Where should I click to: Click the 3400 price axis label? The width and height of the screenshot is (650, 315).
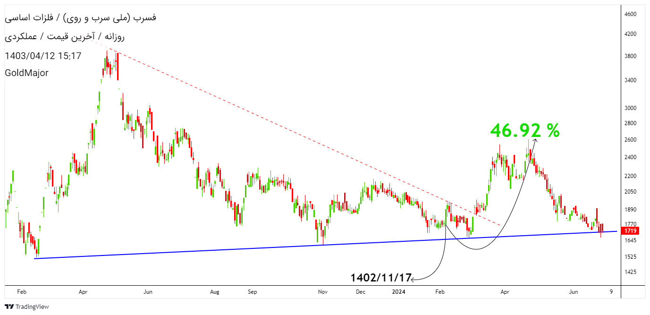(631, 80)
